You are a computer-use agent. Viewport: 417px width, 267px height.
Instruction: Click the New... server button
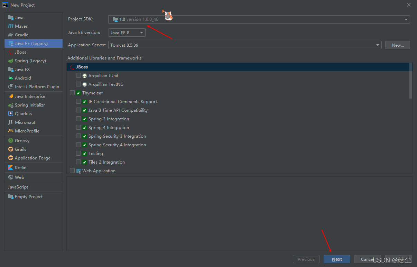coord(398,45)
